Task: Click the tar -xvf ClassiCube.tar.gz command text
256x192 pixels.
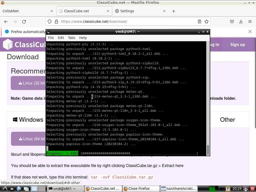Action: click(x=122, y=177)
